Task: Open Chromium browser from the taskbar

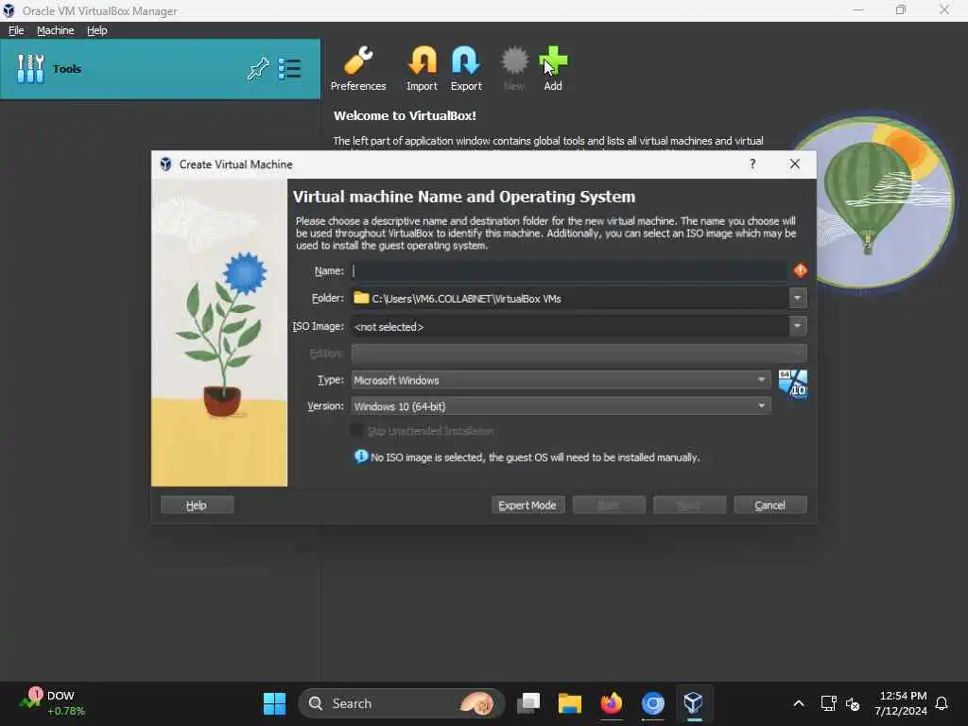Action: 652,703
